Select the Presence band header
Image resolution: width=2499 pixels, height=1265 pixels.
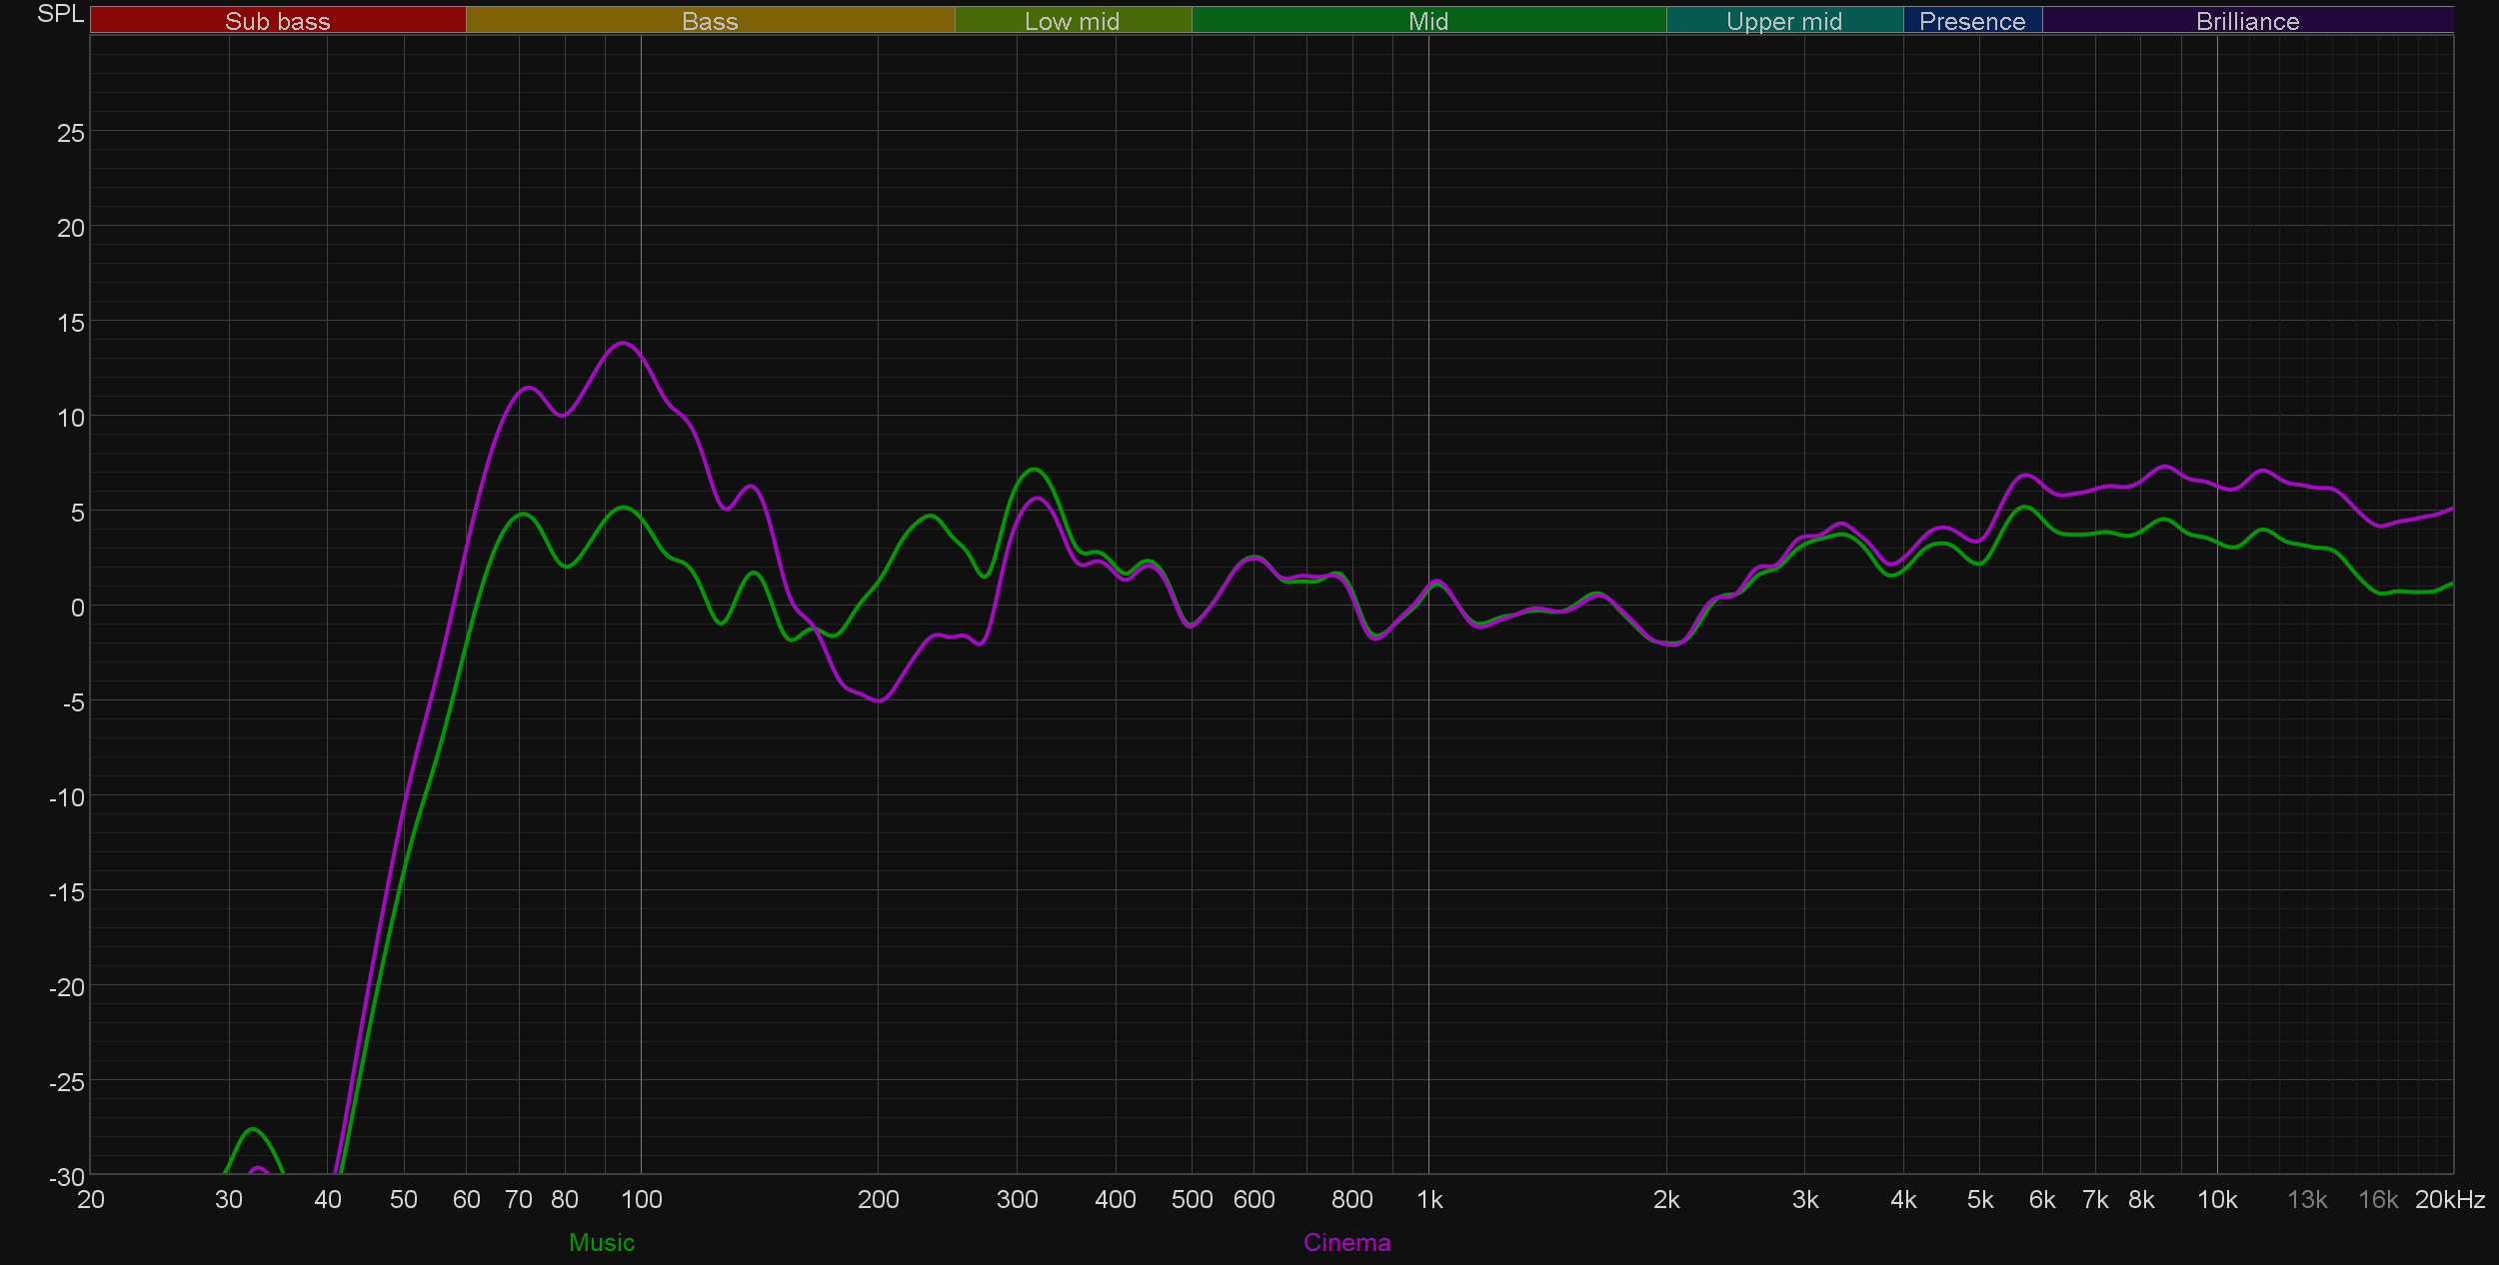coord(1971,21)
